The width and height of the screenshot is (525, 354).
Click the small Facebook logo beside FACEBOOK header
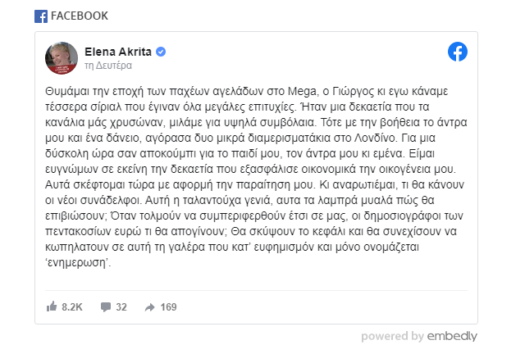[x=41, y=16]
